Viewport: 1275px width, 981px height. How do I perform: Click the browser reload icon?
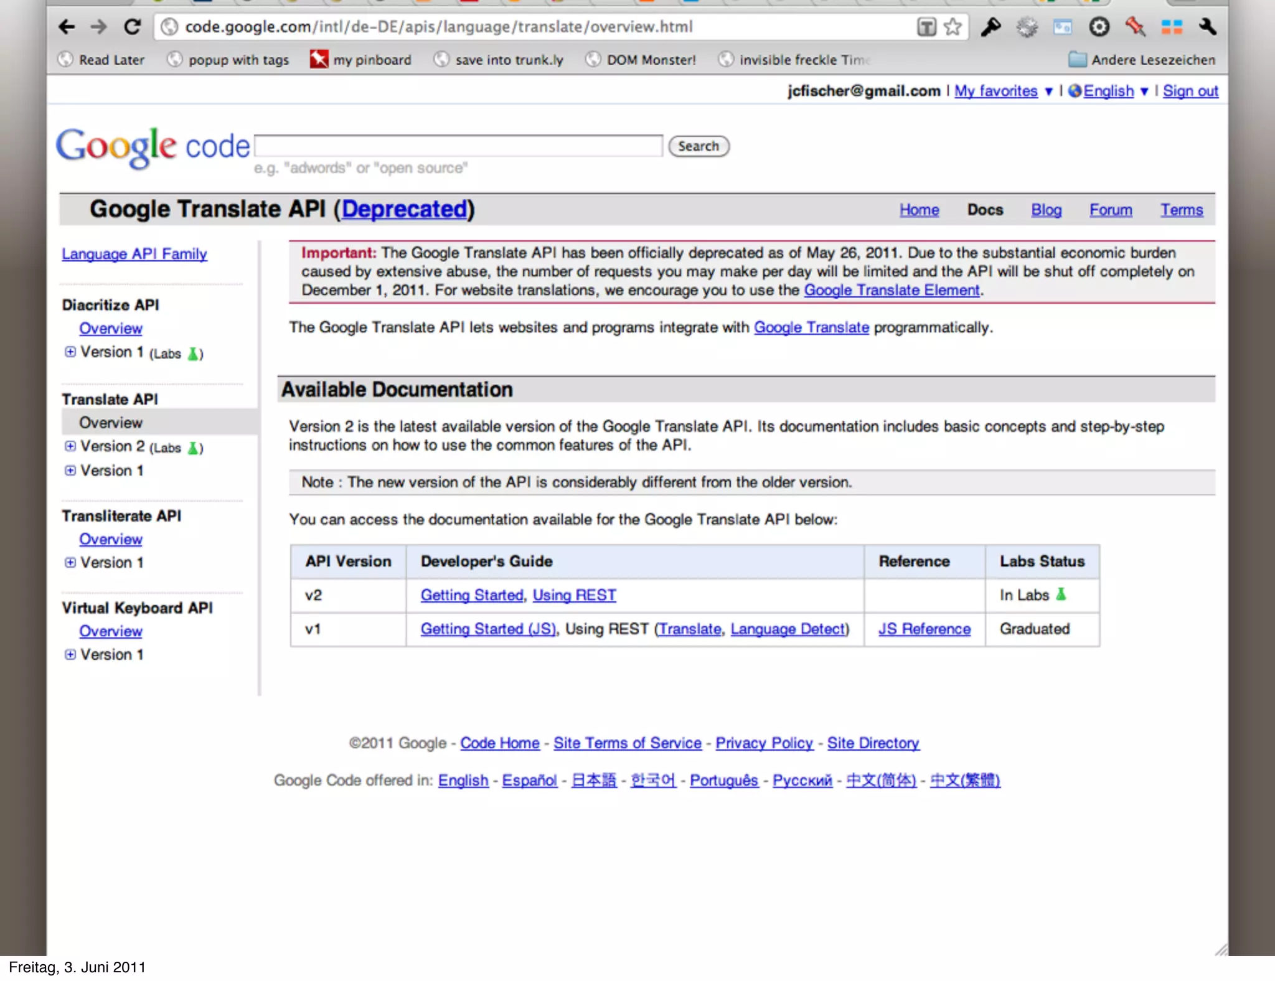click(133, 27)
